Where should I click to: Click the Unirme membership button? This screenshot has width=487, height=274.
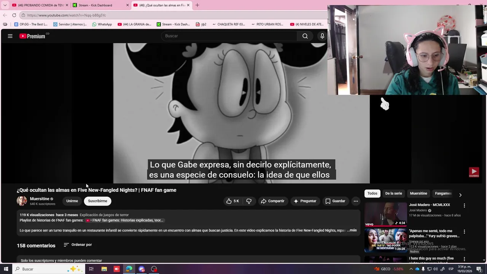coord(72,201)
